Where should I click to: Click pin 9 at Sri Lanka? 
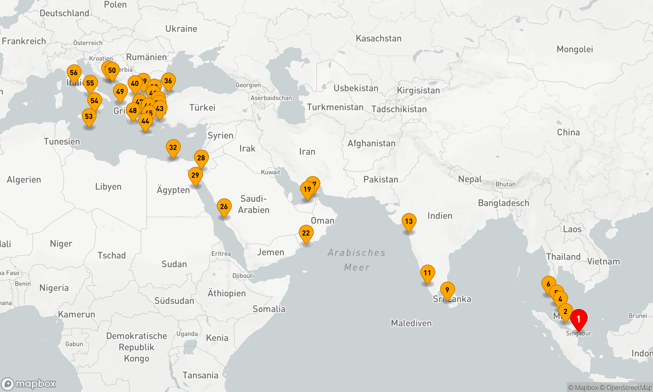point(447,290)
